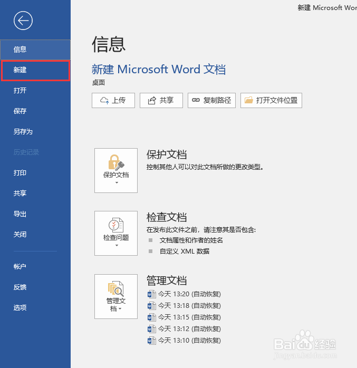Click the 共享 button label under the title
357x368 pixels.
coord(167,100)
